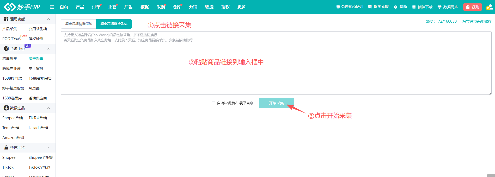Open the 仓库 menu
495x177 pixels.
[x=177, y=7]
